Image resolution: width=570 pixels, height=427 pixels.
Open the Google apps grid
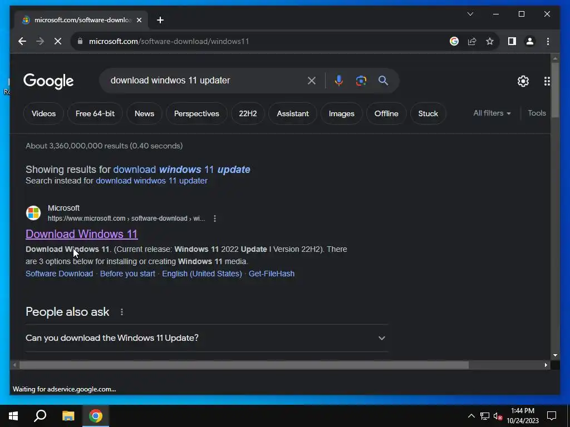(x=547, y=81)
